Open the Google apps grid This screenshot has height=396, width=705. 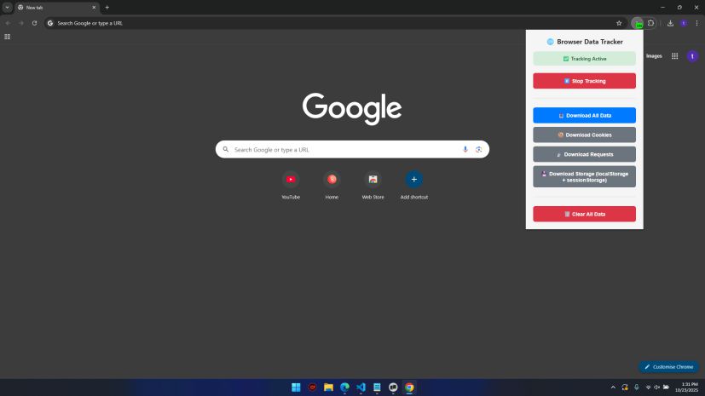click(675, 56)
